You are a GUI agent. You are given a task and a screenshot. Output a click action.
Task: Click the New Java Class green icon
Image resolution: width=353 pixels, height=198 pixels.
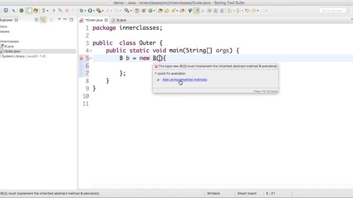[x=150, y=10]
